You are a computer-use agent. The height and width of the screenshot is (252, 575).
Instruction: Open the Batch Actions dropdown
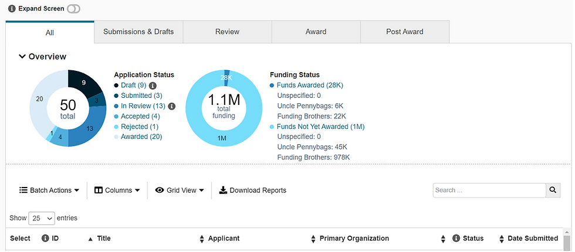[49, 190]
